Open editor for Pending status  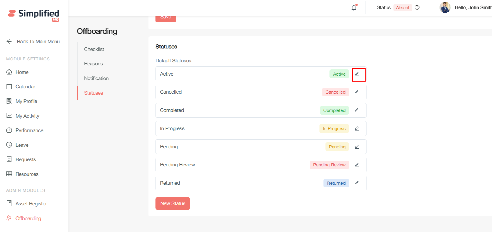point(357,147)
